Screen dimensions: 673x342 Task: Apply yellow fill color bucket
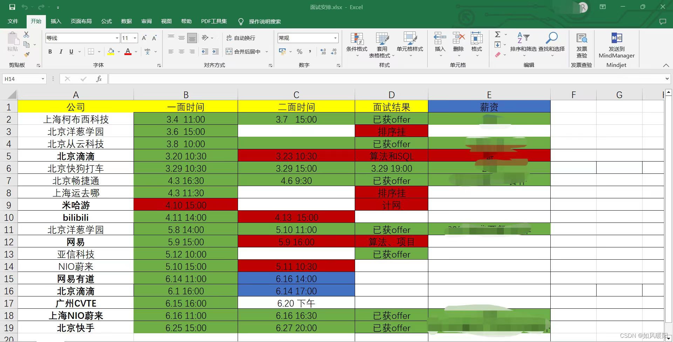click(x=111, y=52)
